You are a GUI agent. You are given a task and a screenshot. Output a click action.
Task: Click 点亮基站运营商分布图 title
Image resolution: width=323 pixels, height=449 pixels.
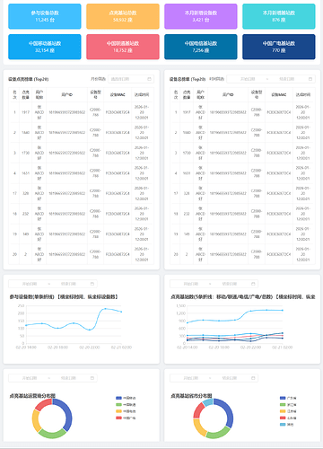[x=32, y=396]
